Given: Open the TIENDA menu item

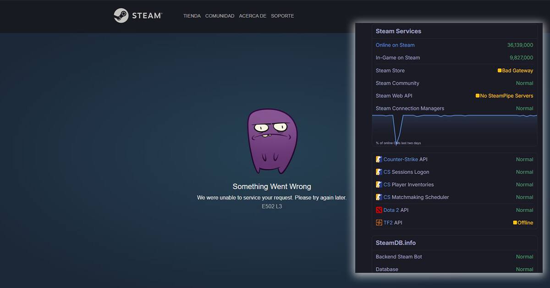Looking at the screenshot, I should (192, 16).
